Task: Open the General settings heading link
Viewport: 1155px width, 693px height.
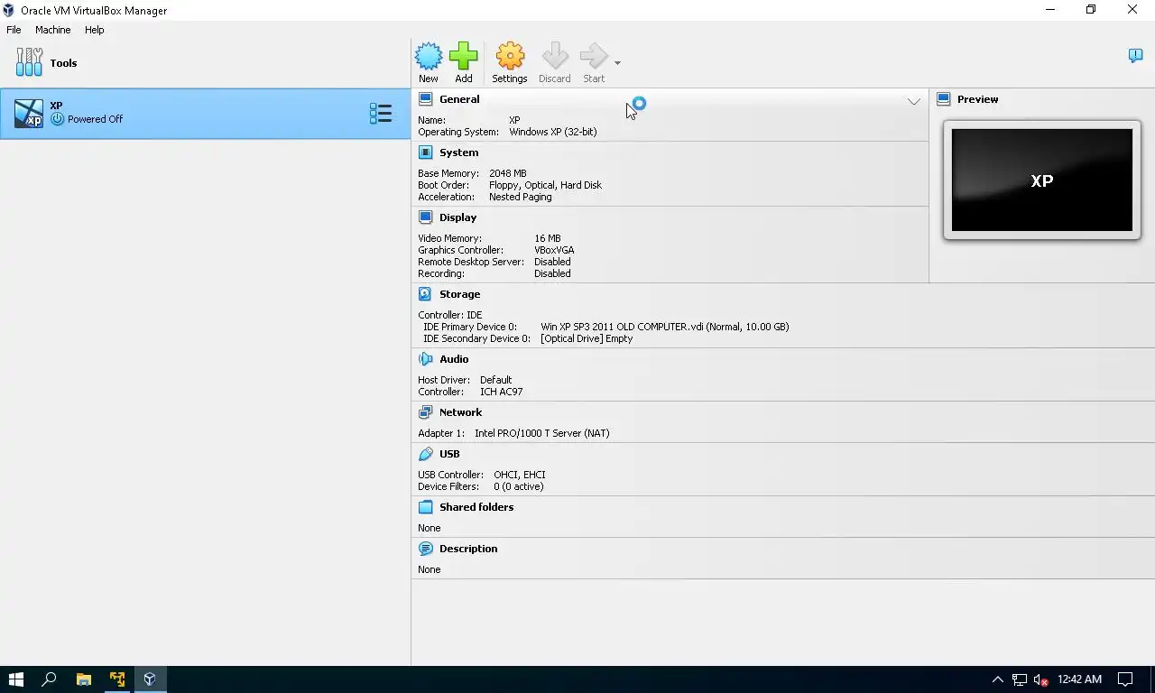Action: (459, 99)
